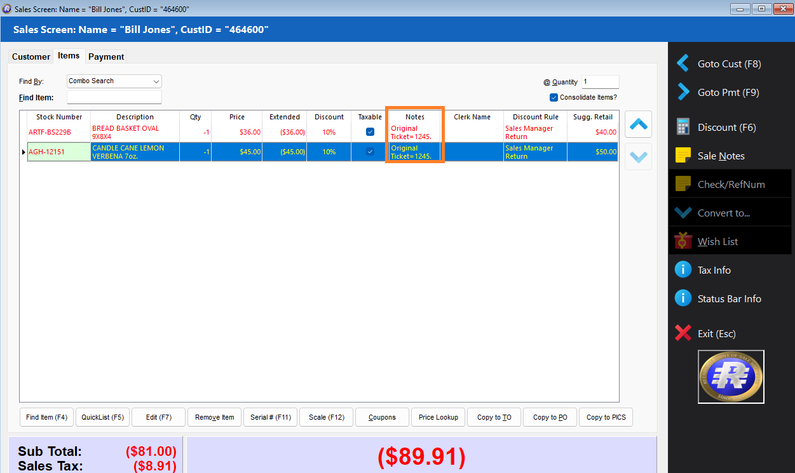Click the Copy to PO button

pyautogui.click(x=550, y=417)
